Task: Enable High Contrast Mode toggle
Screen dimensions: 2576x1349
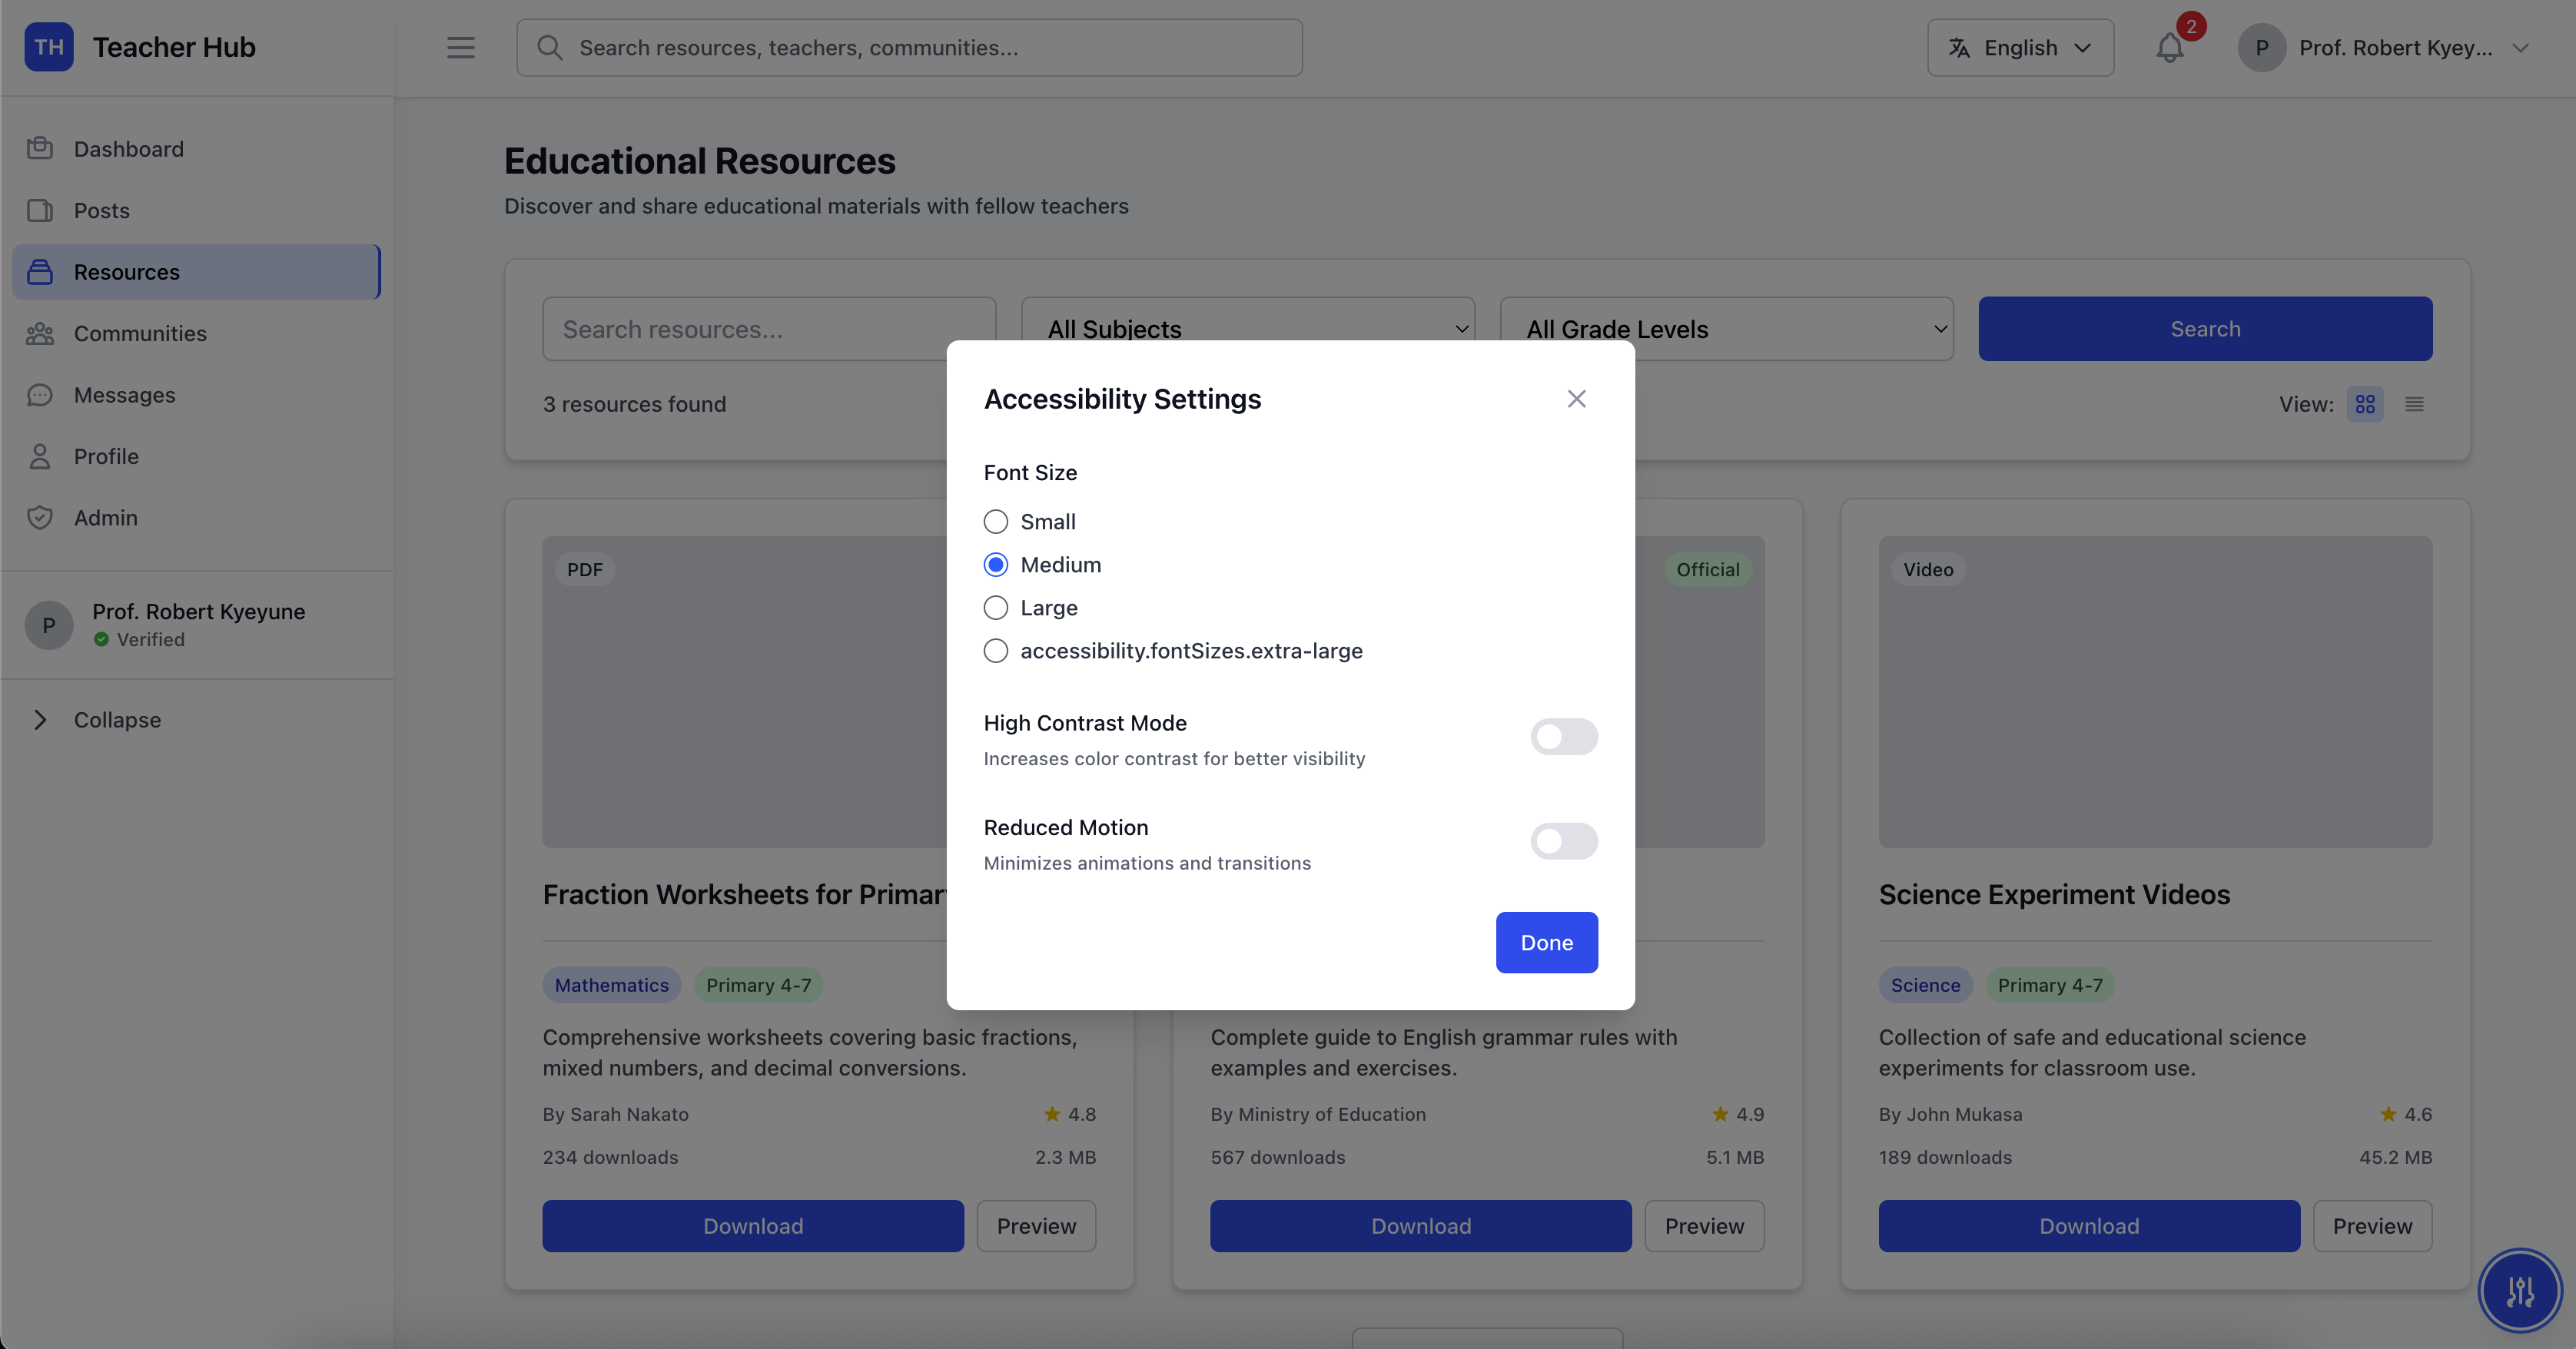Action: [1563, 737]
